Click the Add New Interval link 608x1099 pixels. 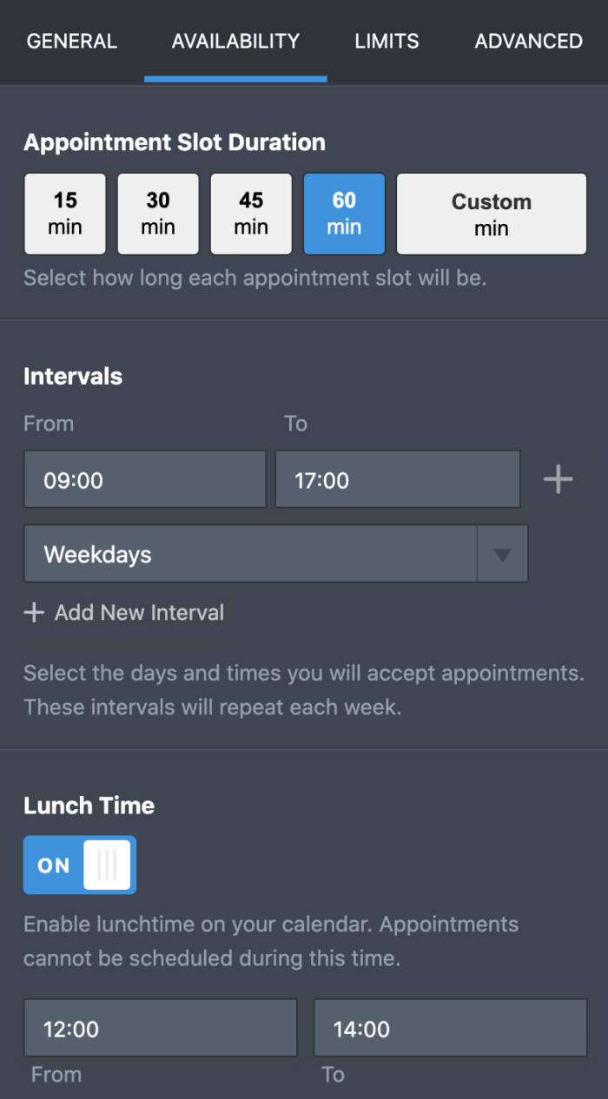(x=139, y=613)
